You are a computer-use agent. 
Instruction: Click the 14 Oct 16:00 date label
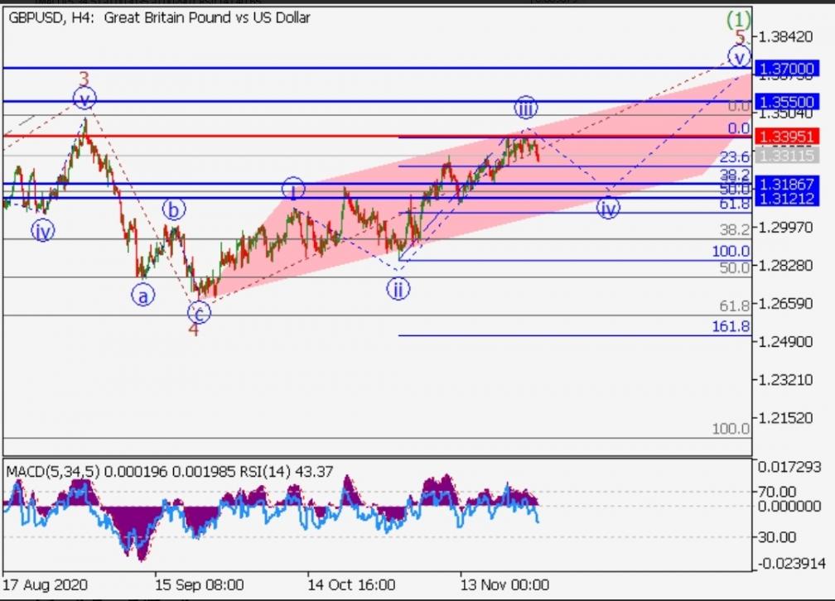pos(351,586)
